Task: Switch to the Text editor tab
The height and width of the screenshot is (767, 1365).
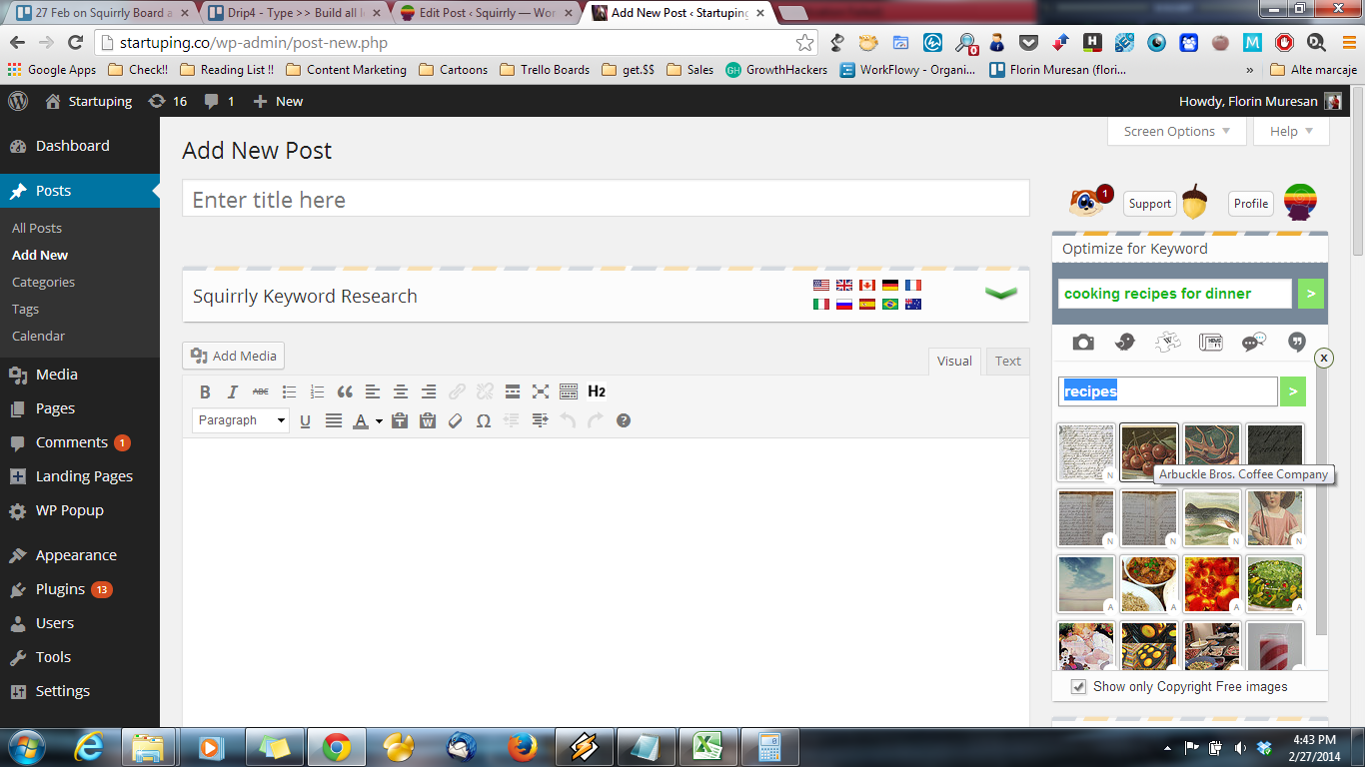Action: 1007,361
